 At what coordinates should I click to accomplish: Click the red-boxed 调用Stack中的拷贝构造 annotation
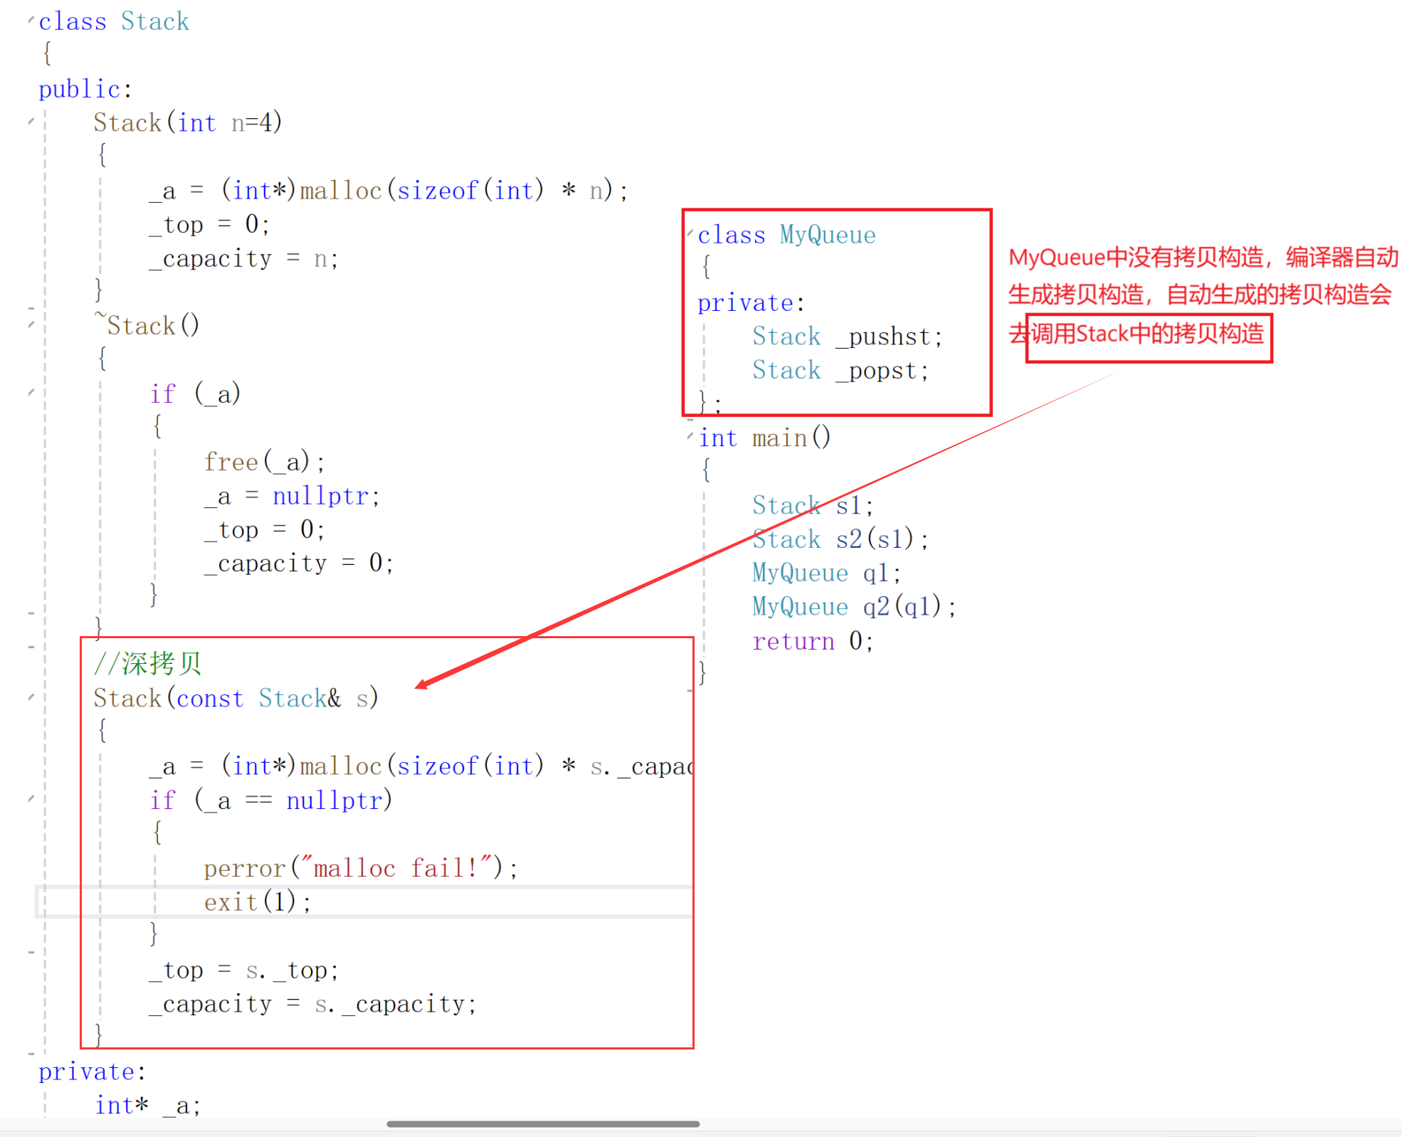coord(1148,334)
